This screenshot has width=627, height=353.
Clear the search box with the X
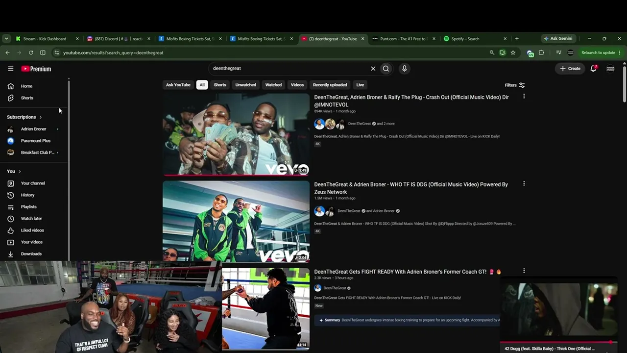(373, 69)
